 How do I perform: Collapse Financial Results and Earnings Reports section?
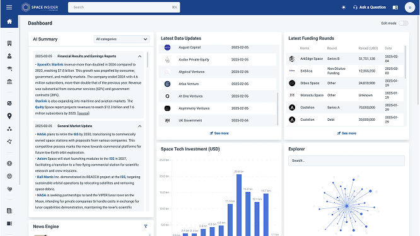pyautogui.click(x=139, y=57)
